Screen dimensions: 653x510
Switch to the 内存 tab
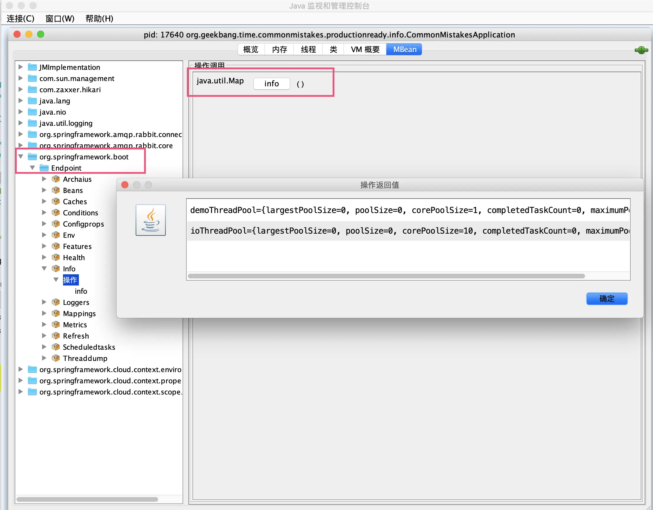coord(280,49)
